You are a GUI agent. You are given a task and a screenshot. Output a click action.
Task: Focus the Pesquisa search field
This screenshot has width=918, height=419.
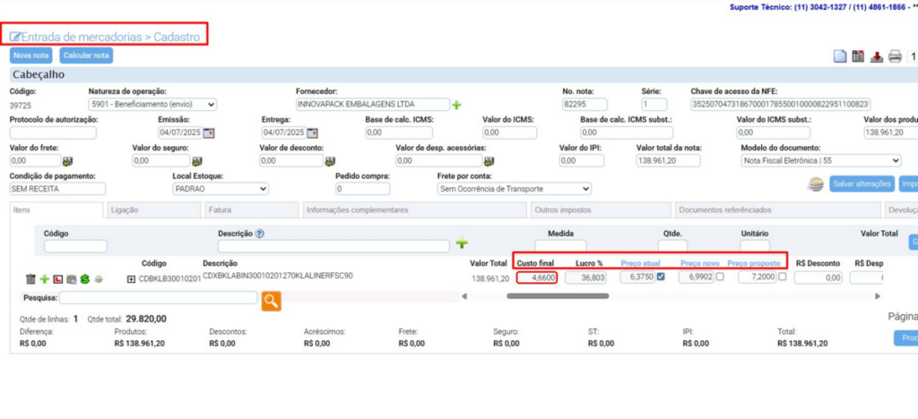point(158,298)
